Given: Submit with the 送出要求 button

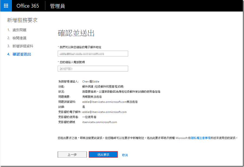Looking at the screenshot, I should [x=103, y=155].
